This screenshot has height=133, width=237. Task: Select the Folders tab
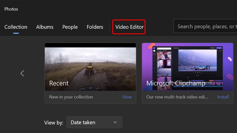click(95, 27)
